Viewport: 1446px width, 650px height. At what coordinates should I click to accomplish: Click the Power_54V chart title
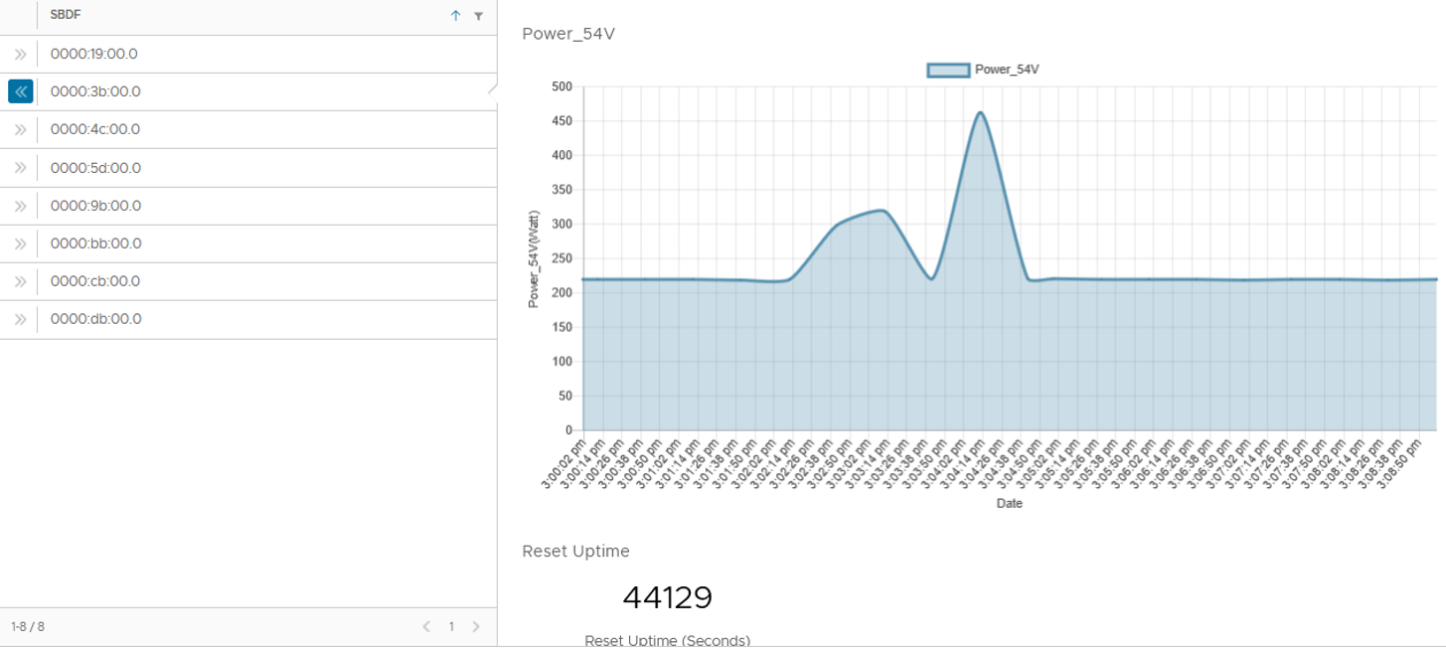pos(568,34)
